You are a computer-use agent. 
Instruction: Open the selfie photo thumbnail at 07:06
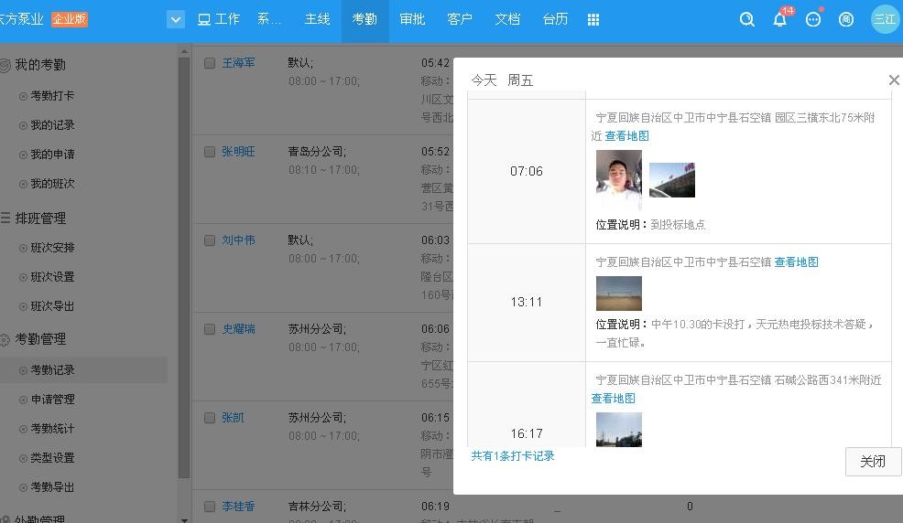(x=618, y=179)
